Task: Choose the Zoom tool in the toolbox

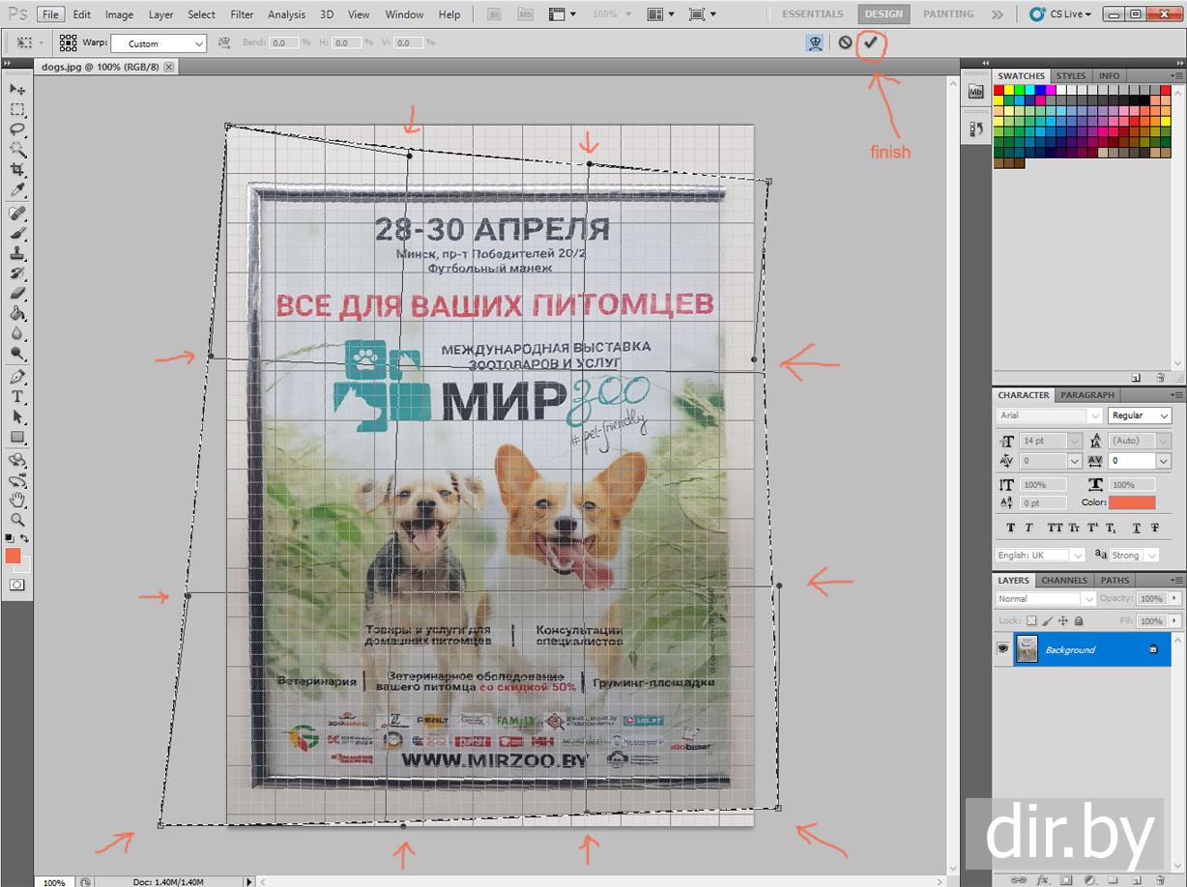Action: tap(17, 520)
